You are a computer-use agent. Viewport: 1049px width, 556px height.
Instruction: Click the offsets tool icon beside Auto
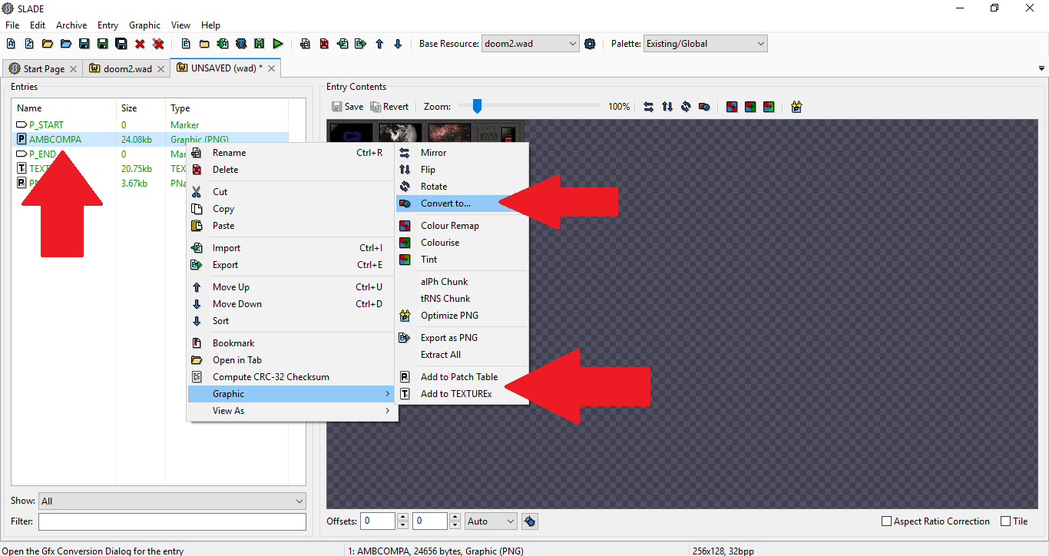point(530,521)
